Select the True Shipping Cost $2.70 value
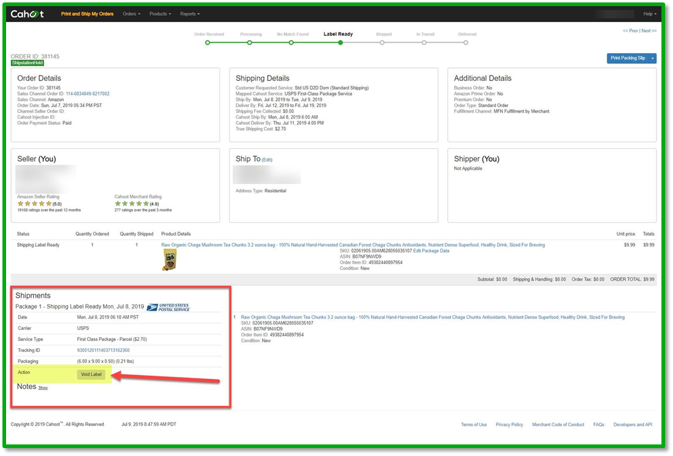 (x=280, y=128)
